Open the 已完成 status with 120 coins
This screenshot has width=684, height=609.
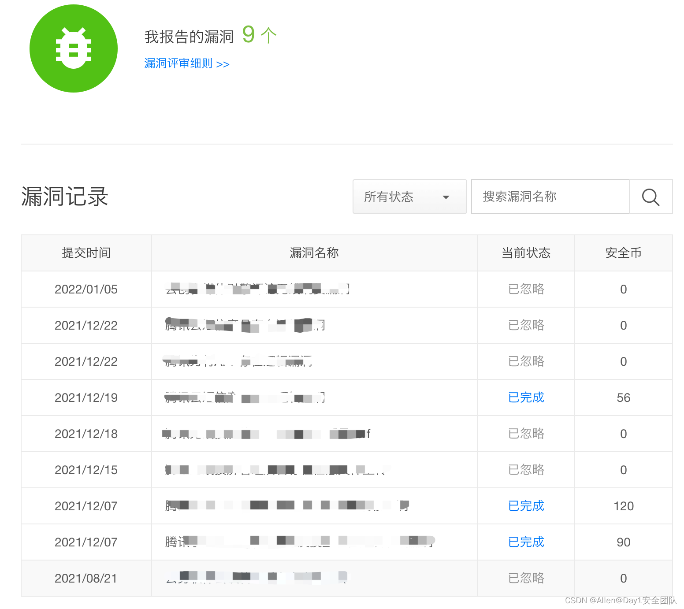526,506
